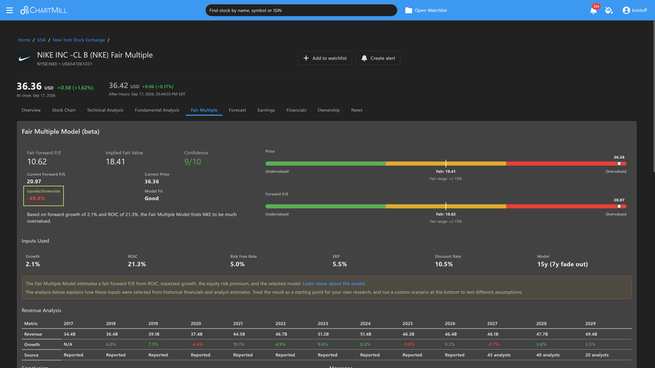Screen dimensions: 655x368
Task: Open New York Stock Exchange breadcrumb
Action: (79, 40)
